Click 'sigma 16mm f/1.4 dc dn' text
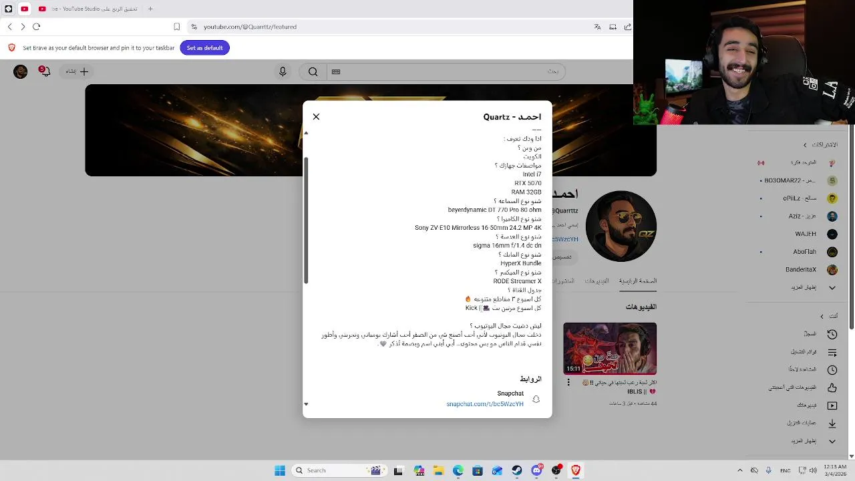855x481 pixels. tap(507, 245)
